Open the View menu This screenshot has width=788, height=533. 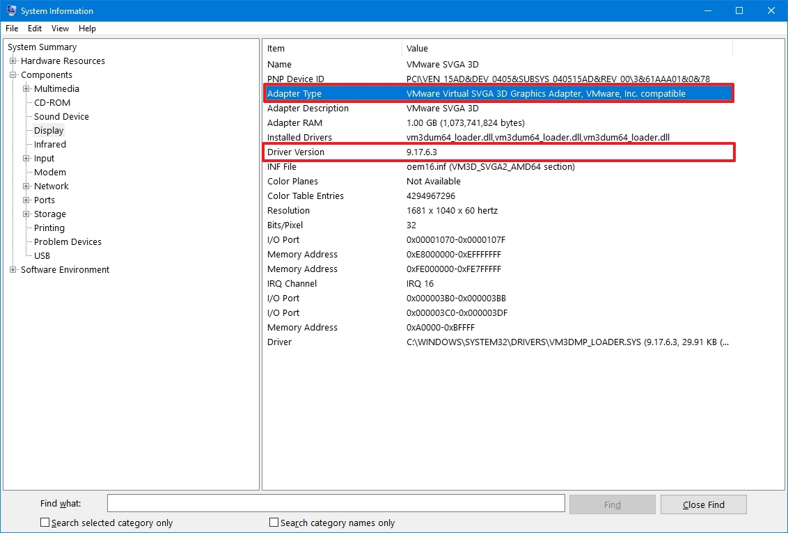click(60, 29)
